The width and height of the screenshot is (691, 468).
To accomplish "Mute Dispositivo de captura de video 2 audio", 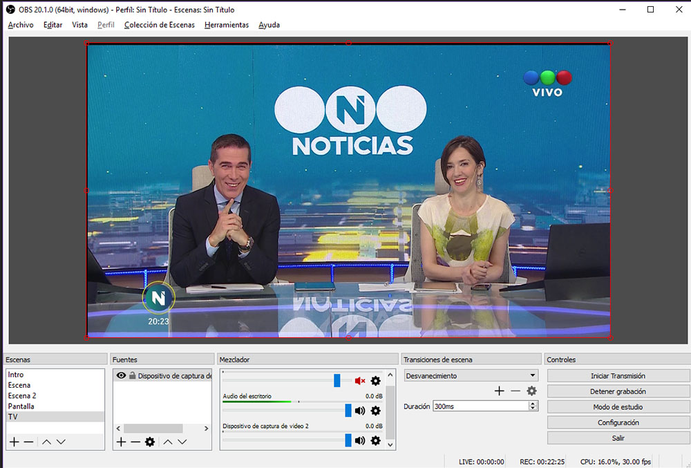I will point(360,440).
